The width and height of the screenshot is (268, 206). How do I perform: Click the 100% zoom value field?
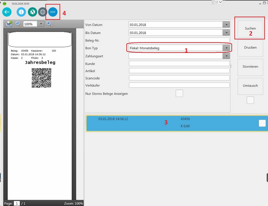(30, 24)
